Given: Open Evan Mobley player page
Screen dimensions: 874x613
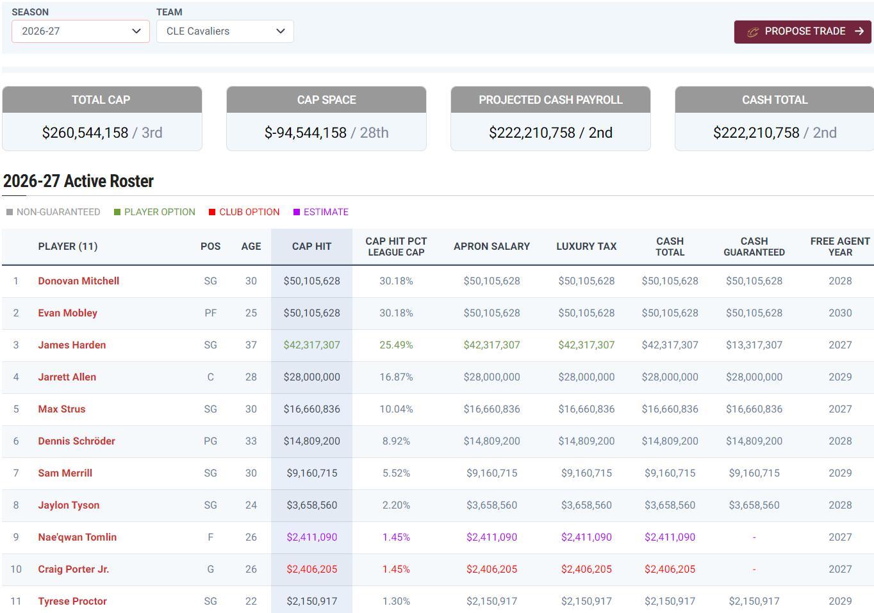Looking at the screenshot, I should [x=67, y=313].
